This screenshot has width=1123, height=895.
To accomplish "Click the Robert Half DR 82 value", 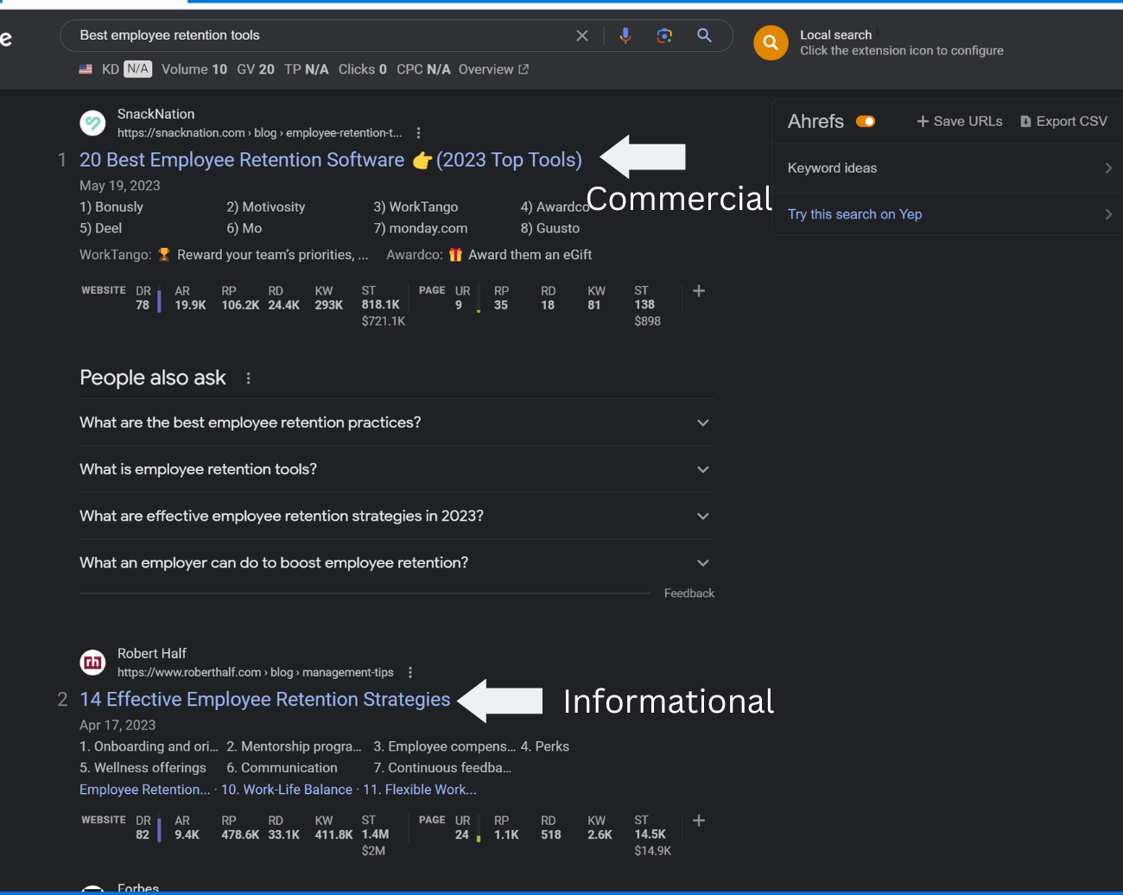I will point(143,835).
